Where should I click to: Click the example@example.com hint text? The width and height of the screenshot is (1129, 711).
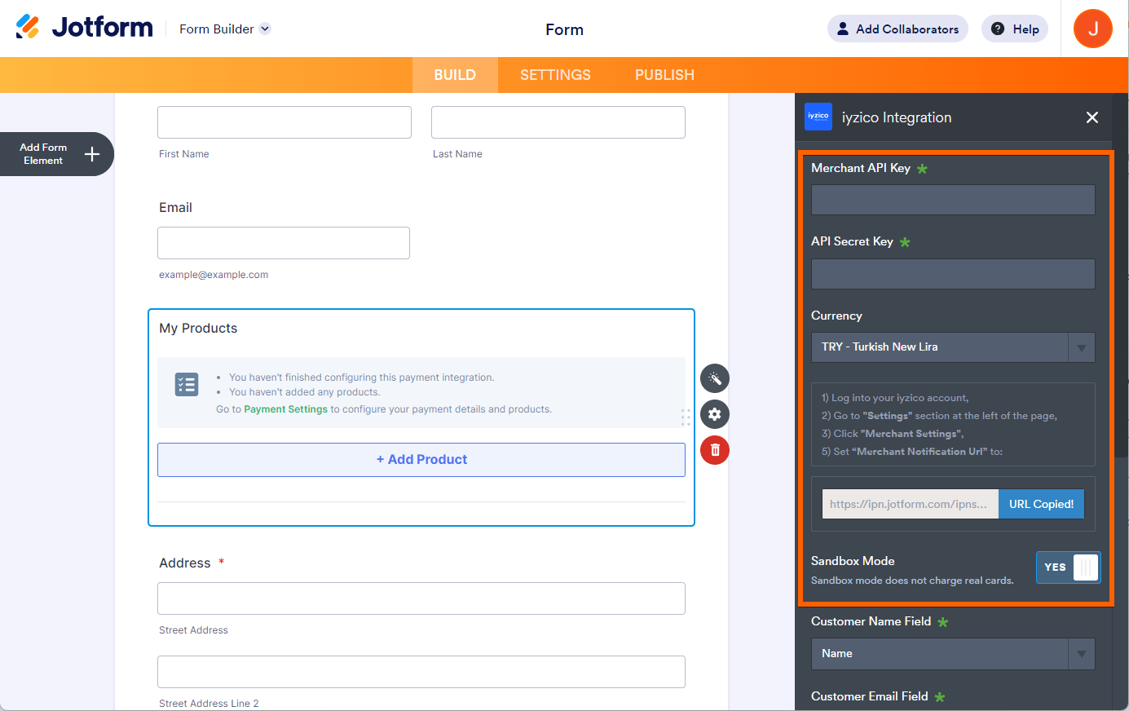(x=214, y=275)
